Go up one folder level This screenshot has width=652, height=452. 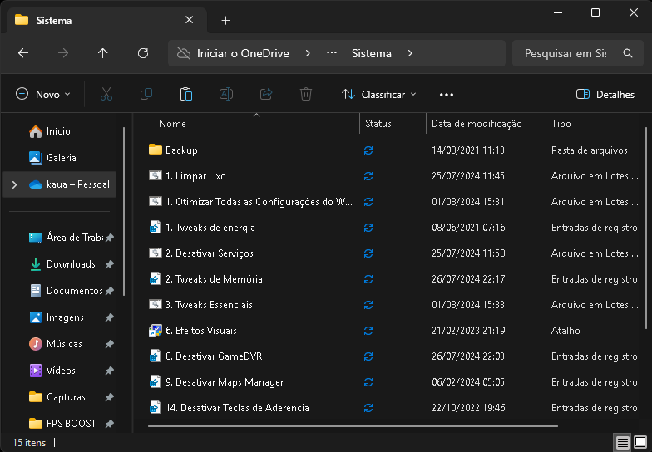pyautogui.click(x=103, y=53)
